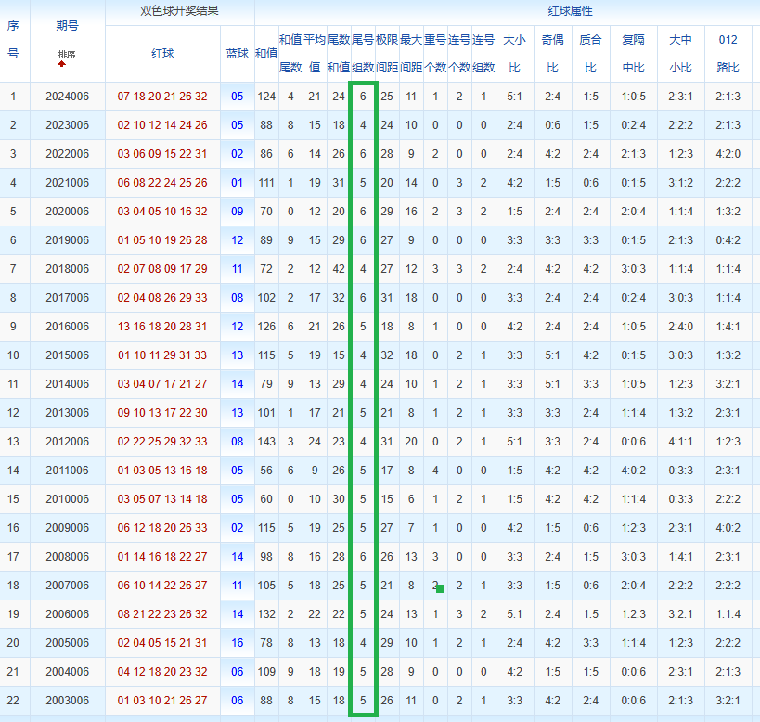Click the 序号 column header
760x722 pixels.
click(13, 40)
